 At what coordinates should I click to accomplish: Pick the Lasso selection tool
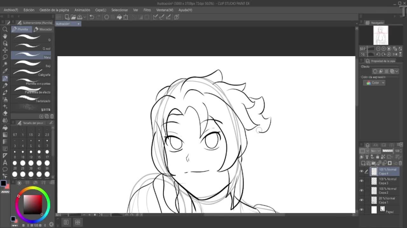(5, 57)
